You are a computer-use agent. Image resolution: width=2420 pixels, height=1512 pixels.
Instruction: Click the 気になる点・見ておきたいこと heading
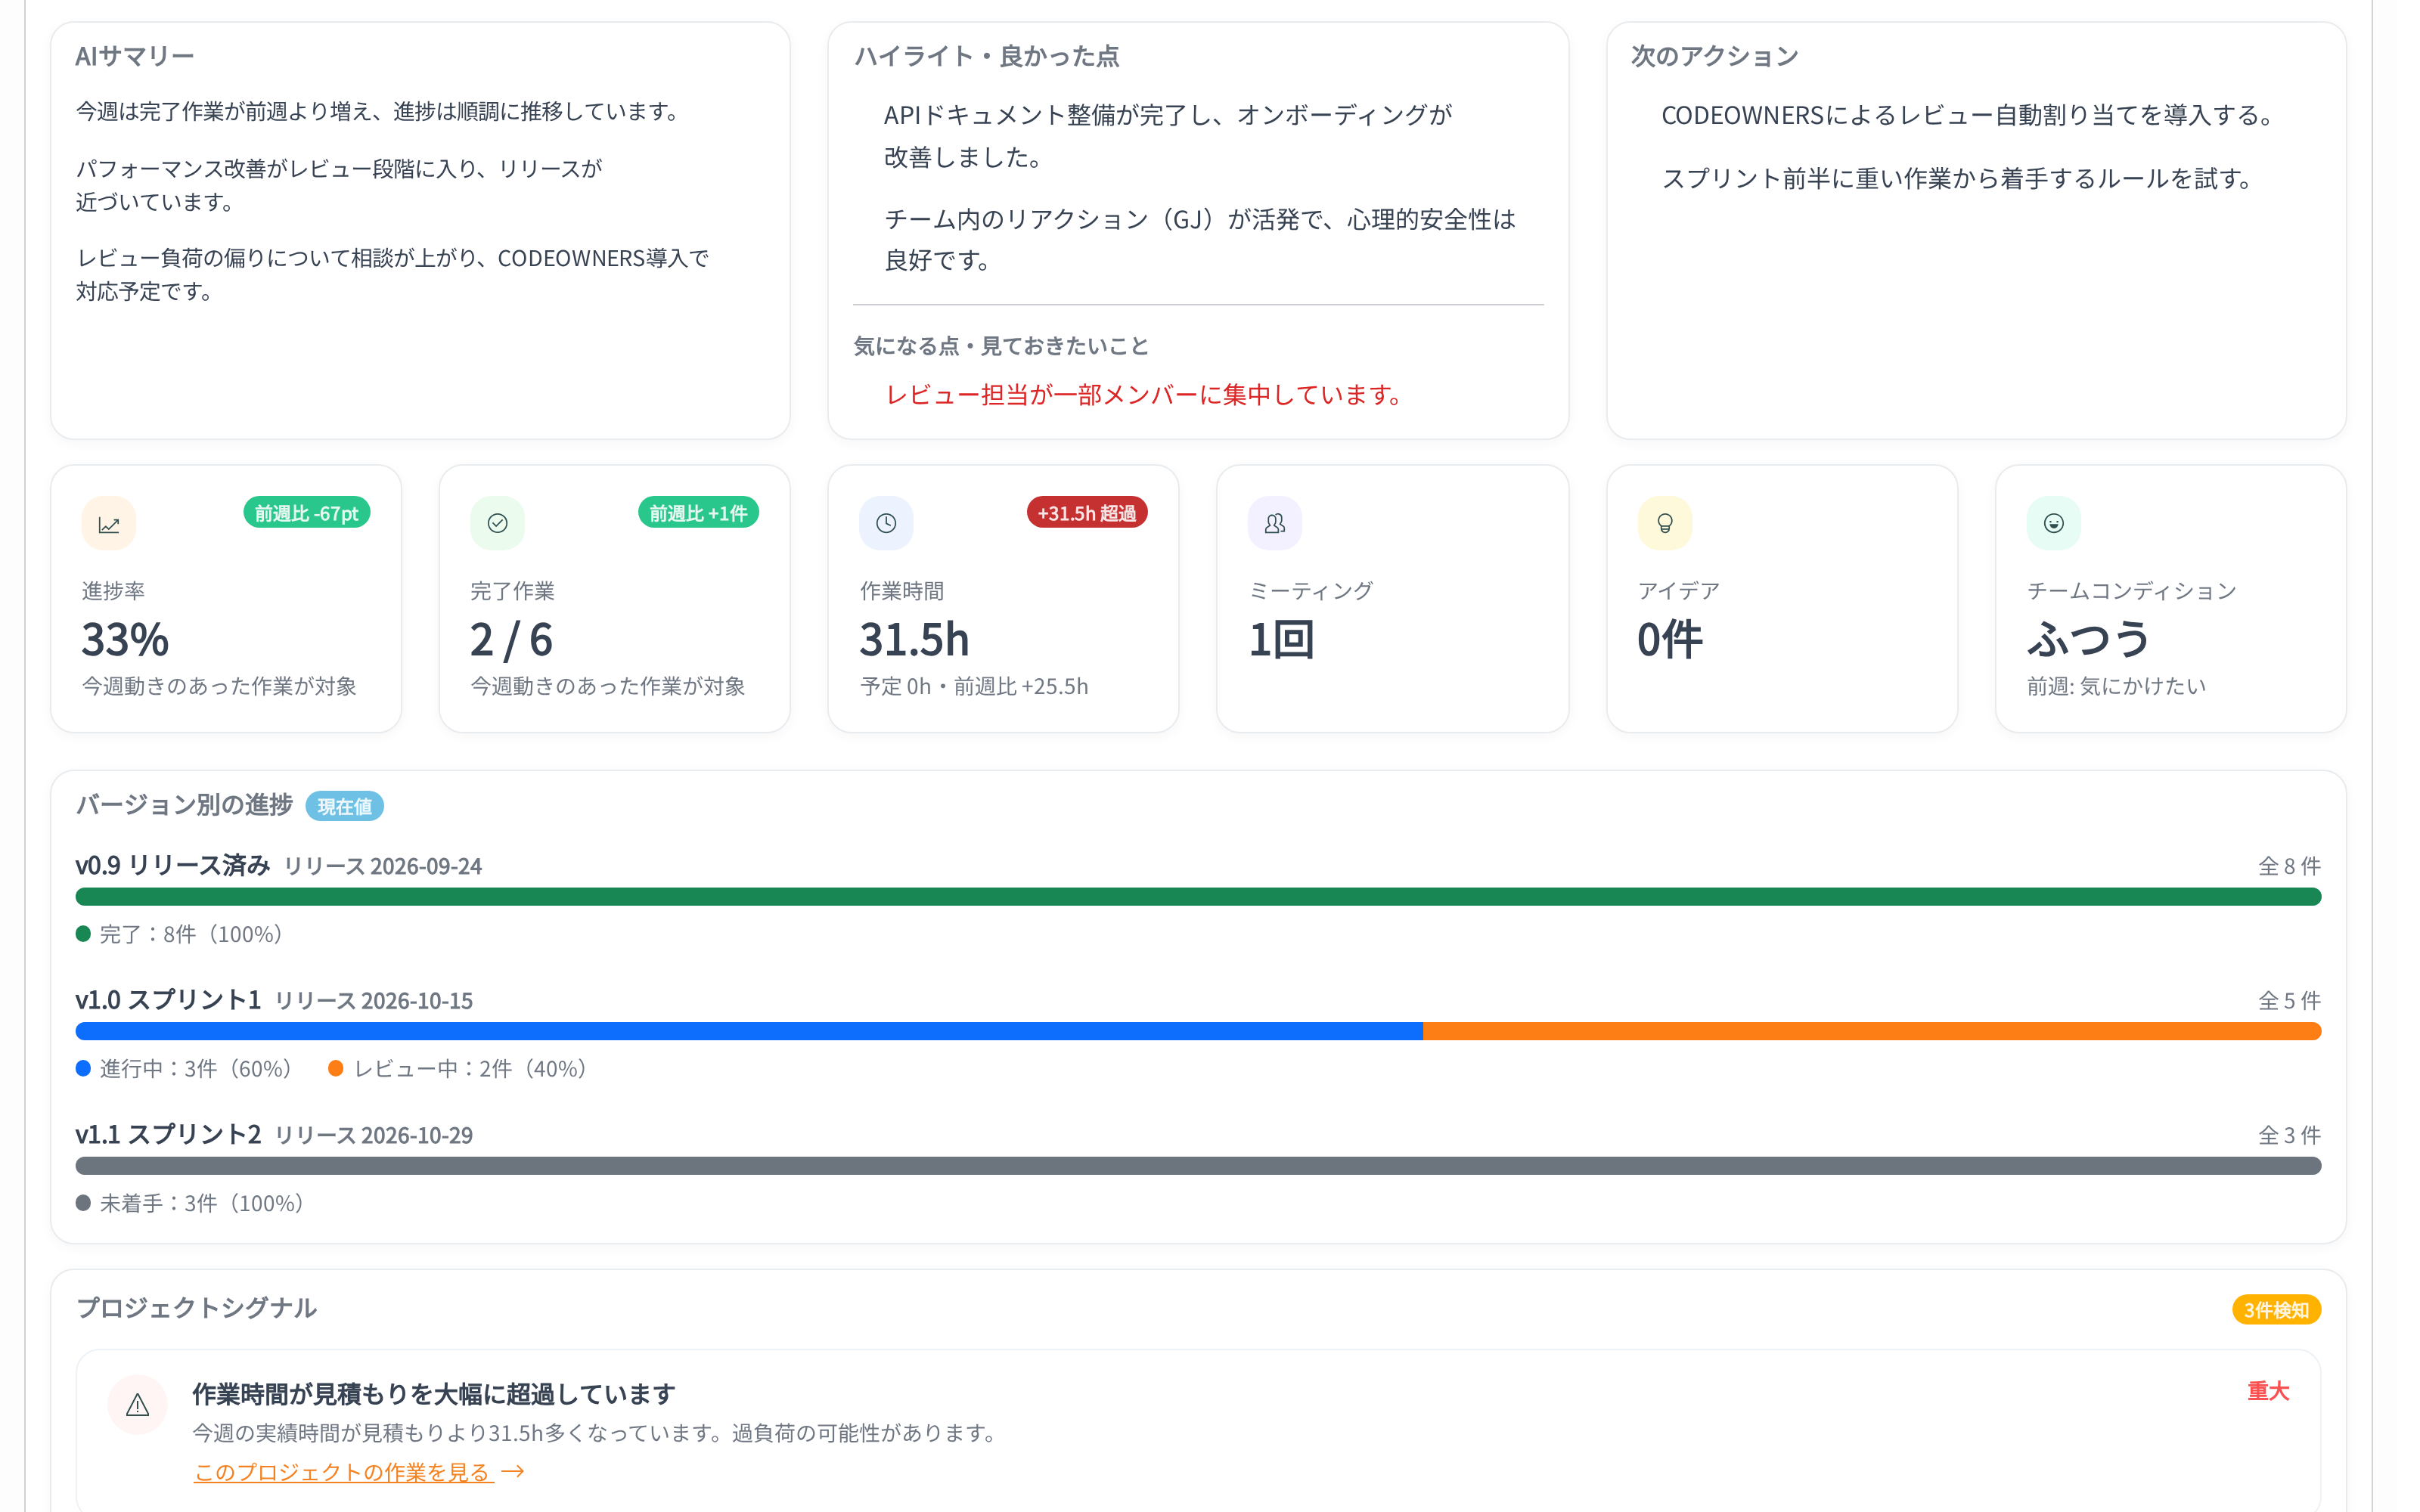point(1001,346)
